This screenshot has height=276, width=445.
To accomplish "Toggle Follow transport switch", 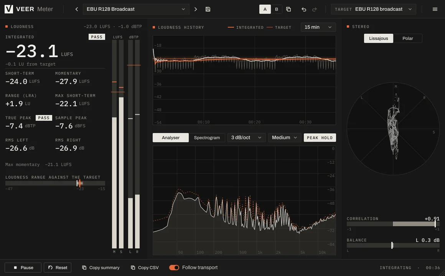I will tap(174, 268).
